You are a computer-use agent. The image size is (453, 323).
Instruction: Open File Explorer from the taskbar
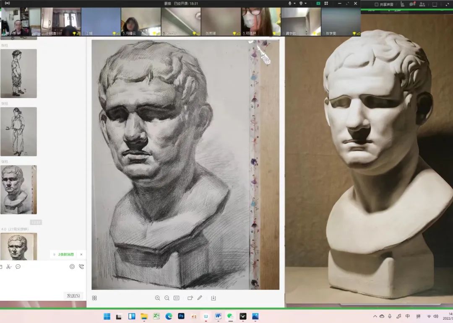click(144, 316)
